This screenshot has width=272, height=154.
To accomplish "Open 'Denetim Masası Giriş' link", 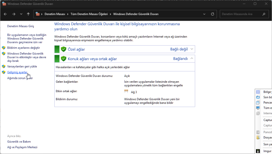I will [x=21, y=26].
